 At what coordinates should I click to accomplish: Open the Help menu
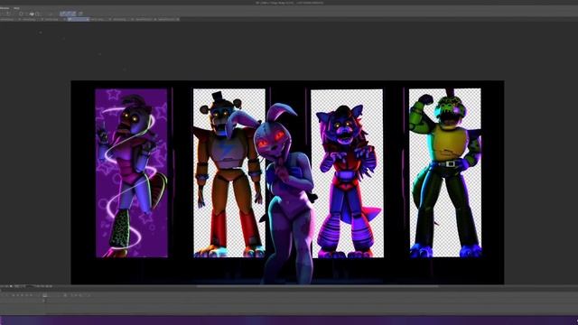tap(16, 8)
